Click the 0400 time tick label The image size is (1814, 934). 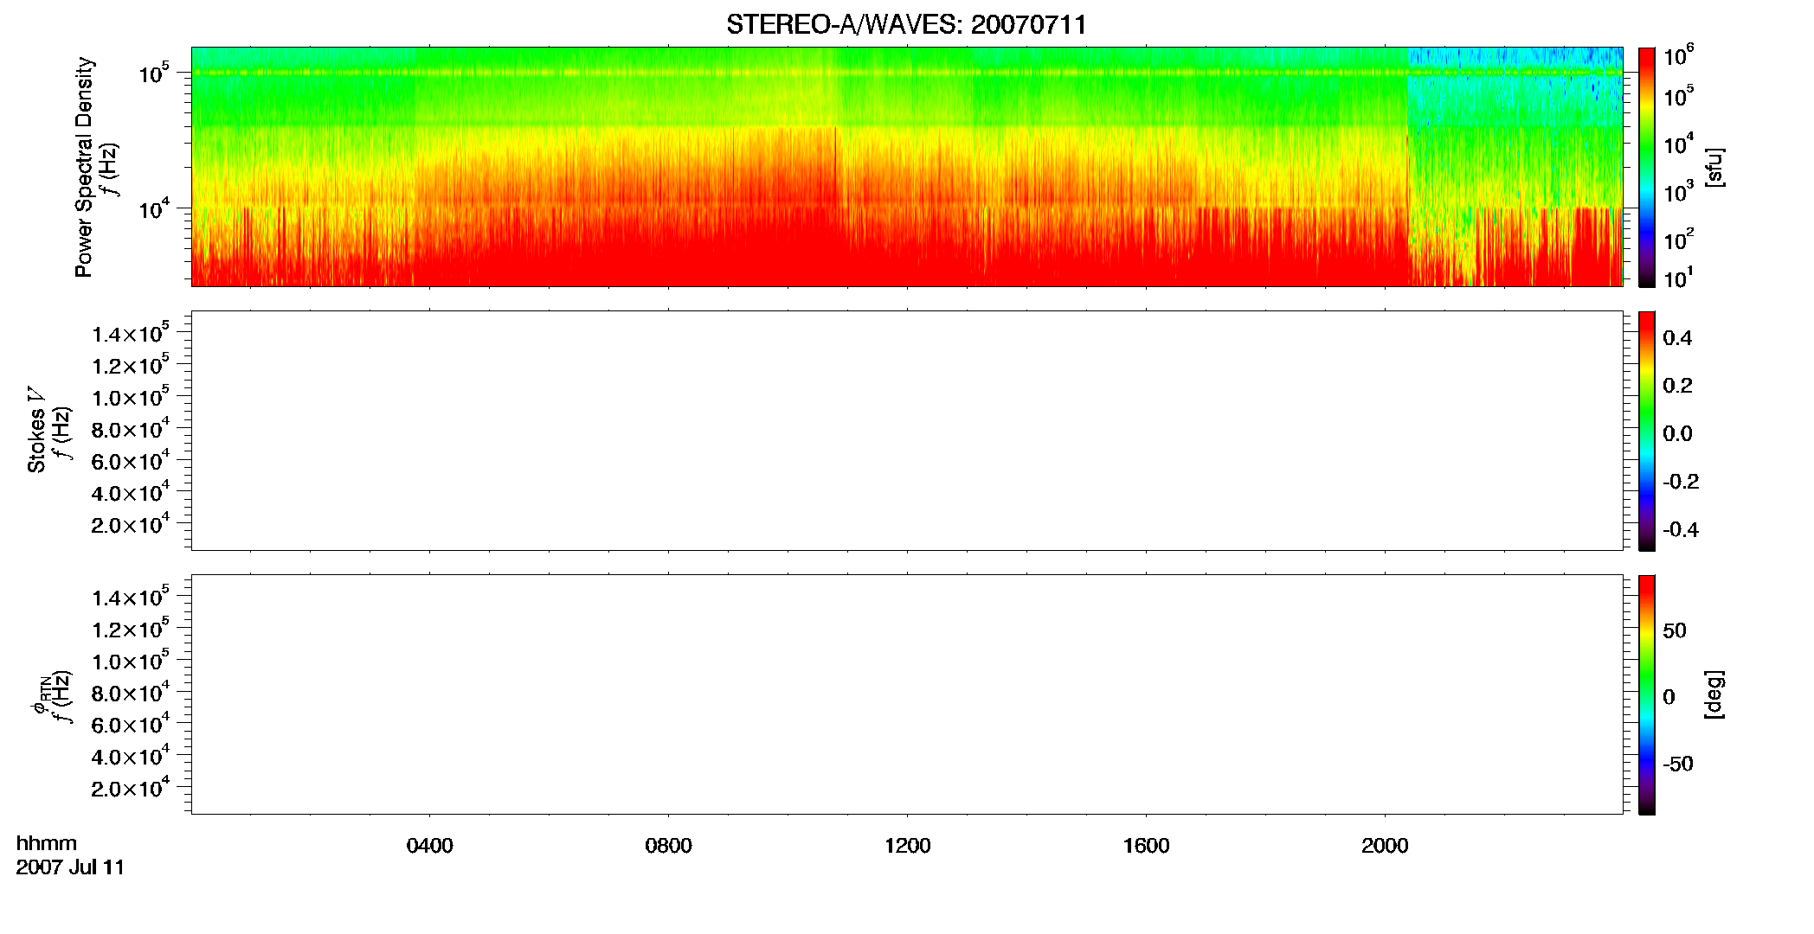pyautogui.click(x=429, y=846)
